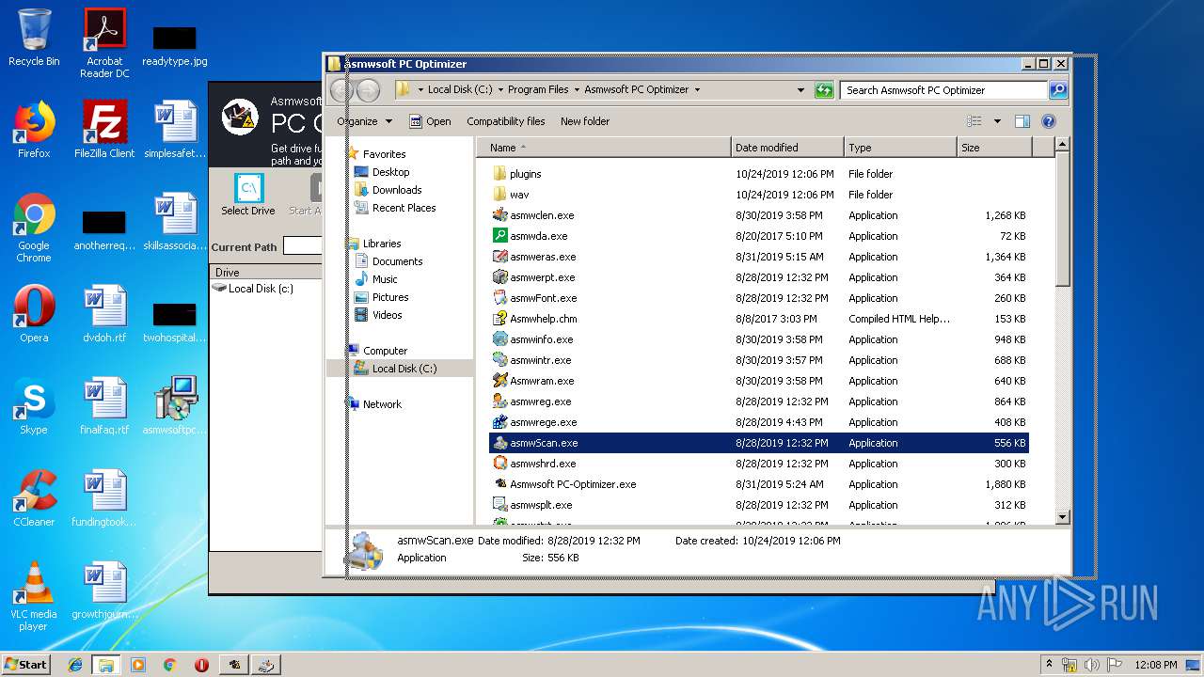
Task: Toggle the preview pane button
Action: [x=1022, y=121]
